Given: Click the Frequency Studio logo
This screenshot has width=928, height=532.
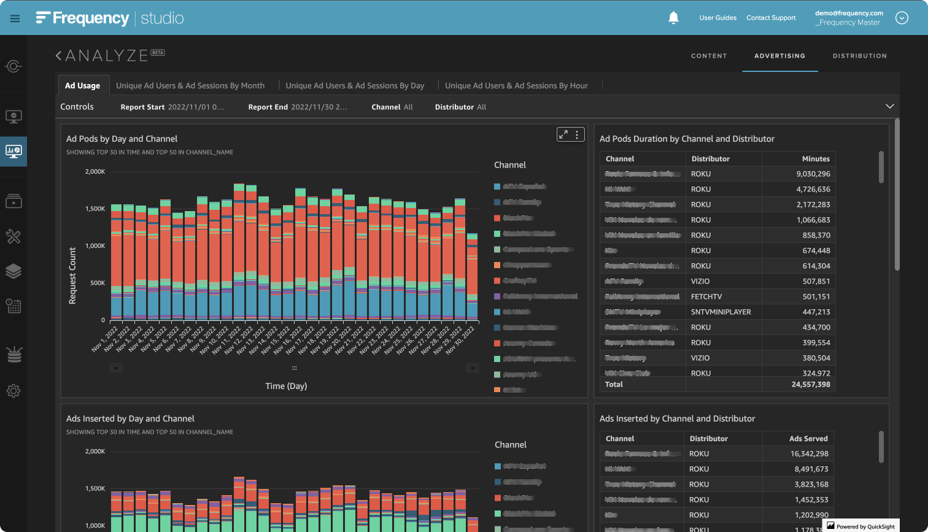Looking at the screenshot, I should (x=110, y=18).
